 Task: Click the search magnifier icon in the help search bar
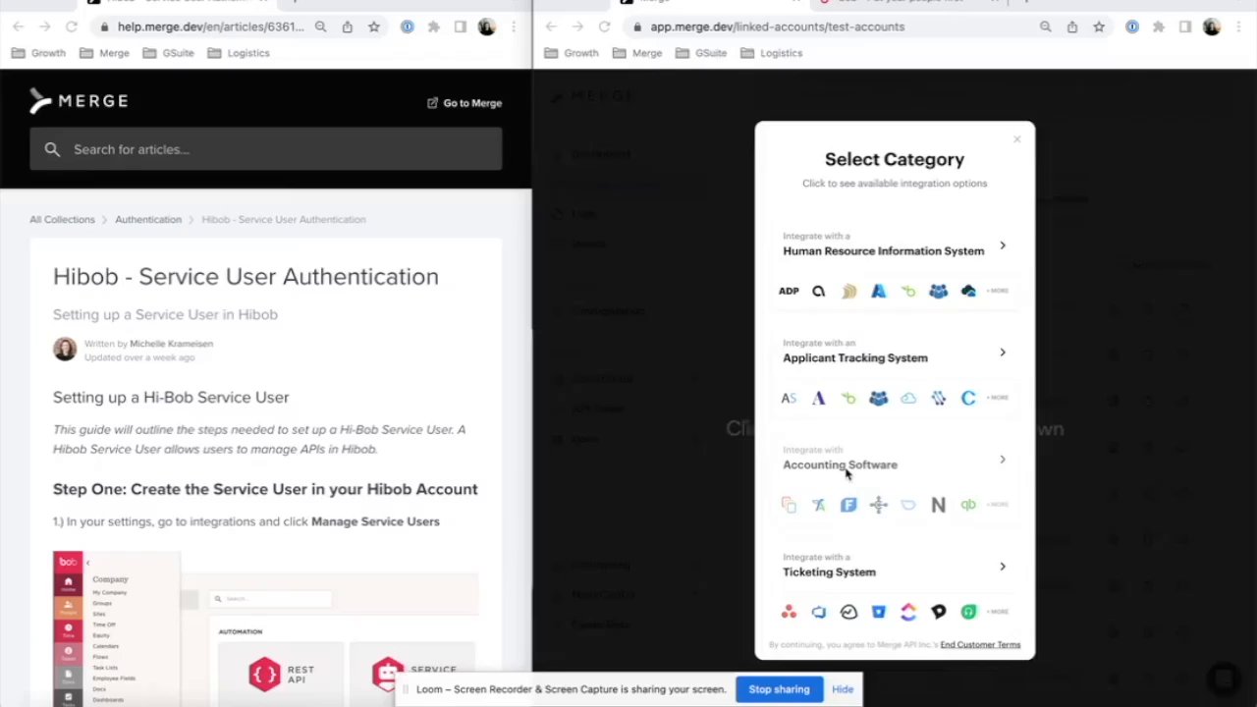click(x=52, y=149)
